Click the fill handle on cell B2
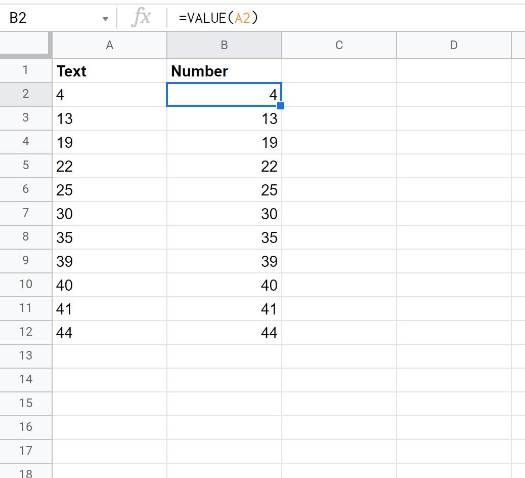 click(281, 106)
